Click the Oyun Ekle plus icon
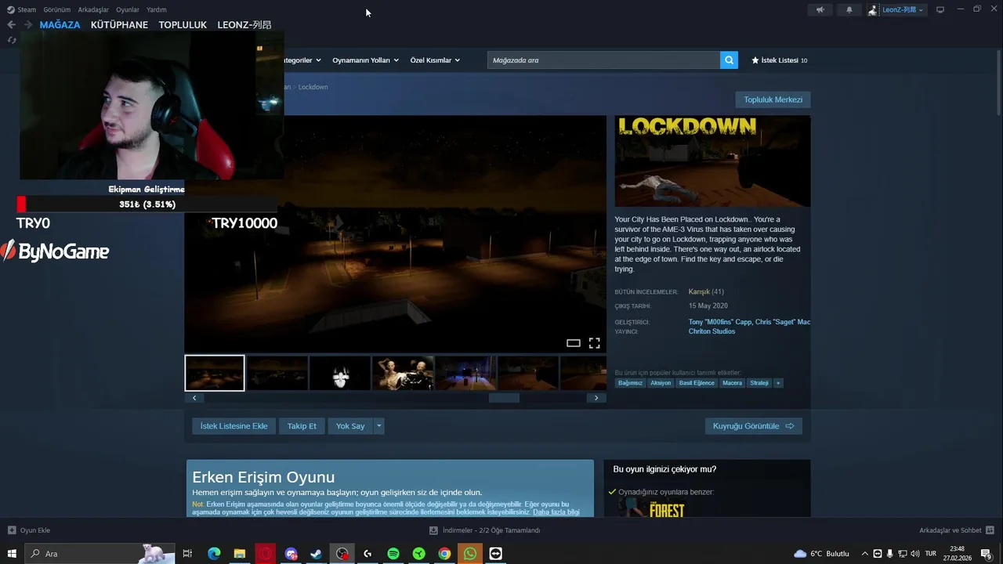1003x564 pixels. 12,530
